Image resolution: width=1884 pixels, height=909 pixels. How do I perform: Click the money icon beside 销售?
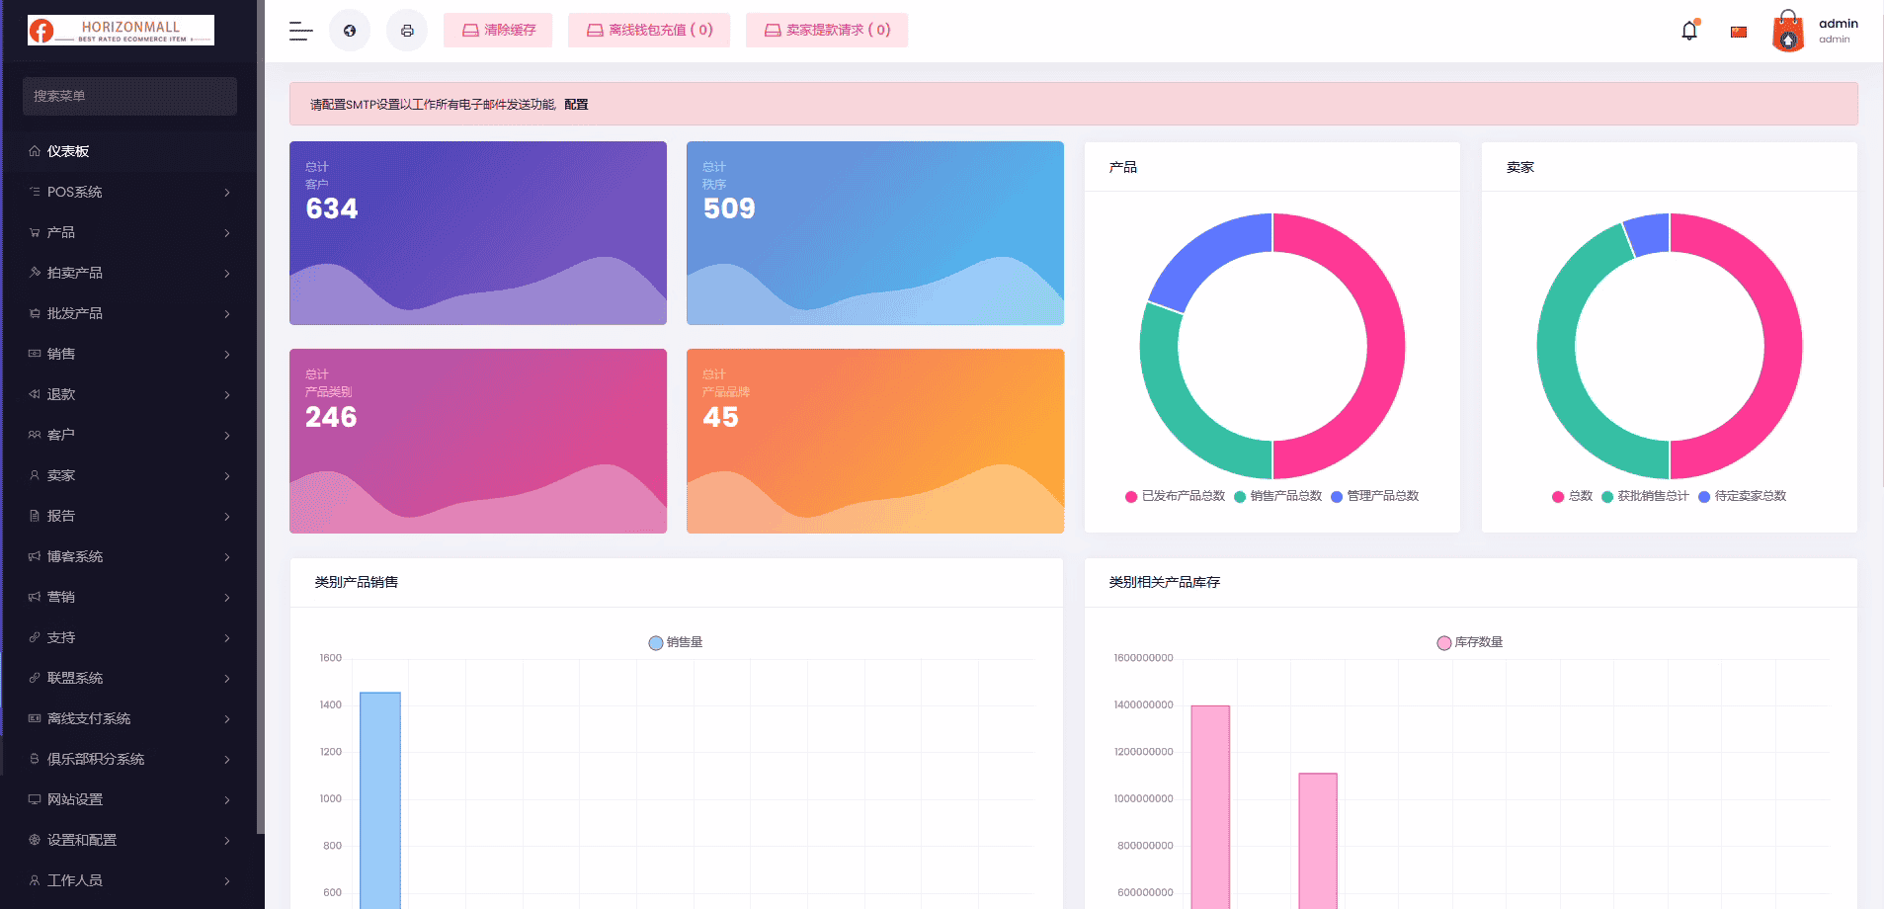35,354
